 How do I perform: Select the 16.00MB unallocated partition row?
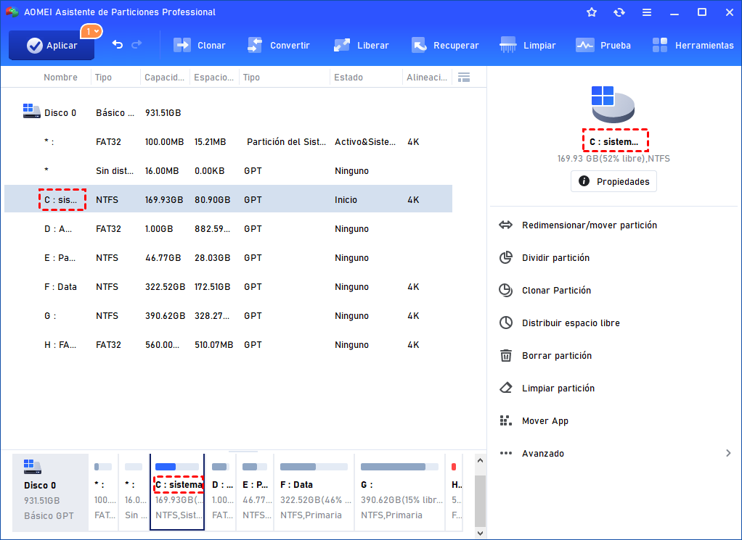[x=228, y=170]
